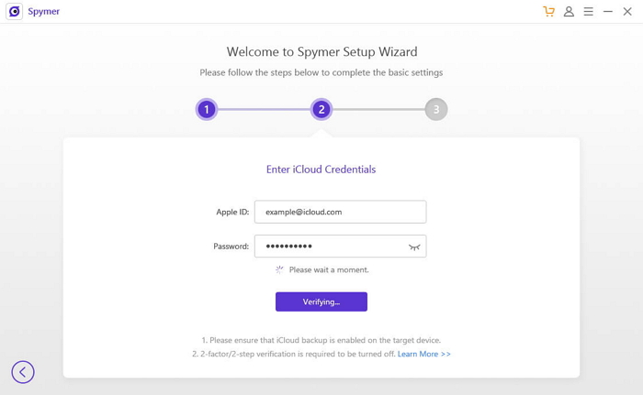The image size is (643, 395).
Task: Open the user account profile icon
Action: tap(569, 12)
